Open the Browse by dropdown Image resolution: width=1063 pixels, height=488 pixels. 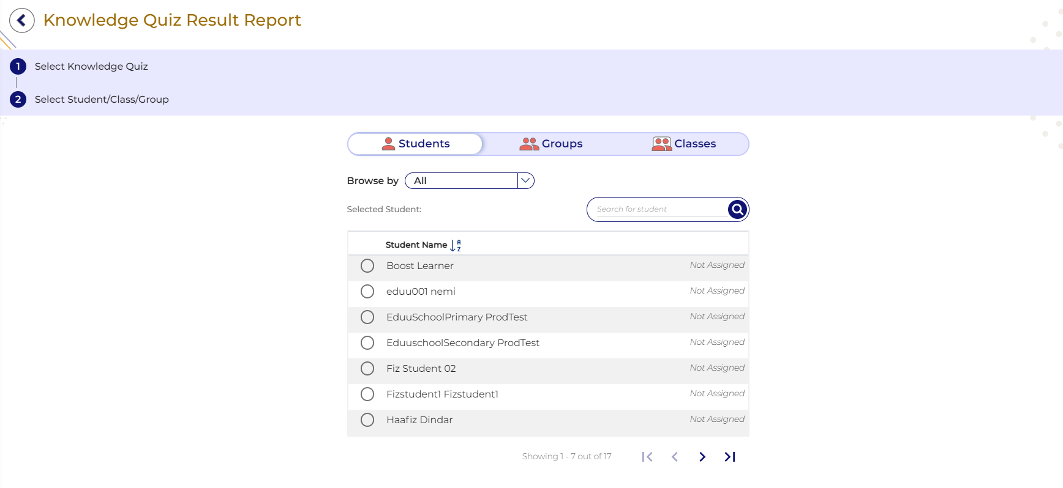coord(462,181)
